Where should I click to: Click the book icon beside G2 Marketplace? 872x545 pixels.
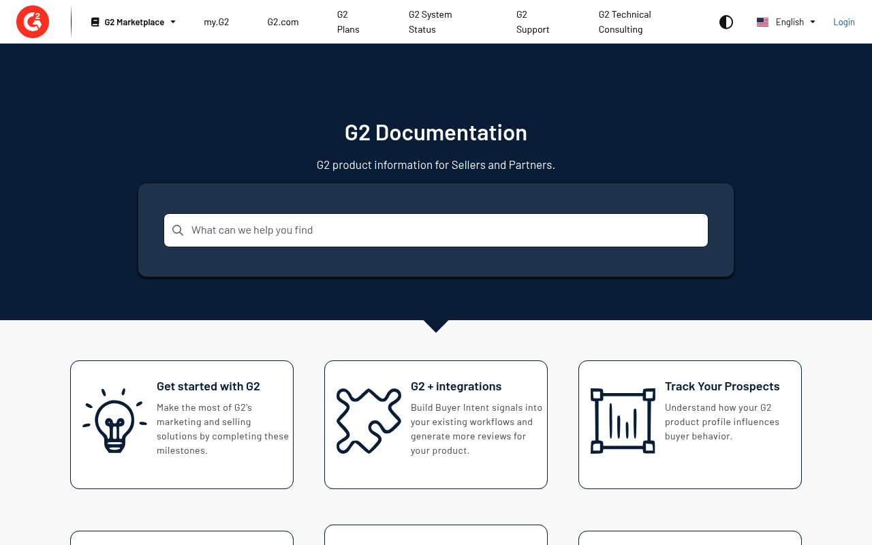[95, 22]
